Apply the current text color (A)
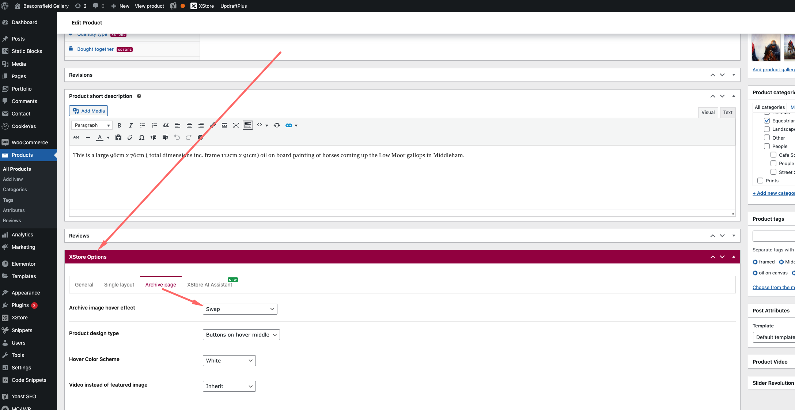 click(100, 137)
